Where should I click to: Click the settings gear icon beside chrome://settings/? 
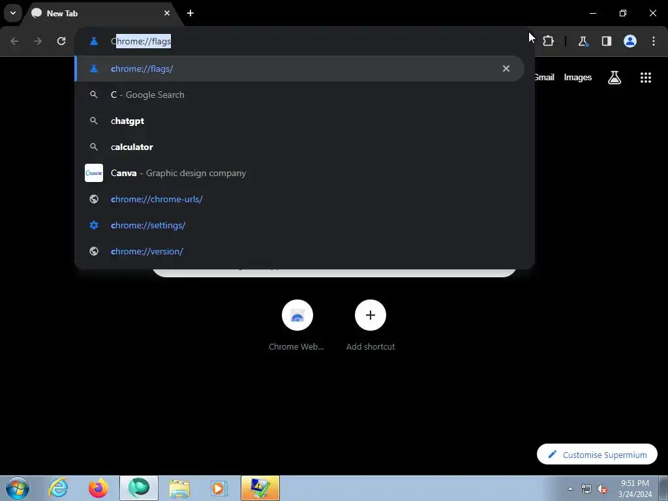click(x=94, y=225)
